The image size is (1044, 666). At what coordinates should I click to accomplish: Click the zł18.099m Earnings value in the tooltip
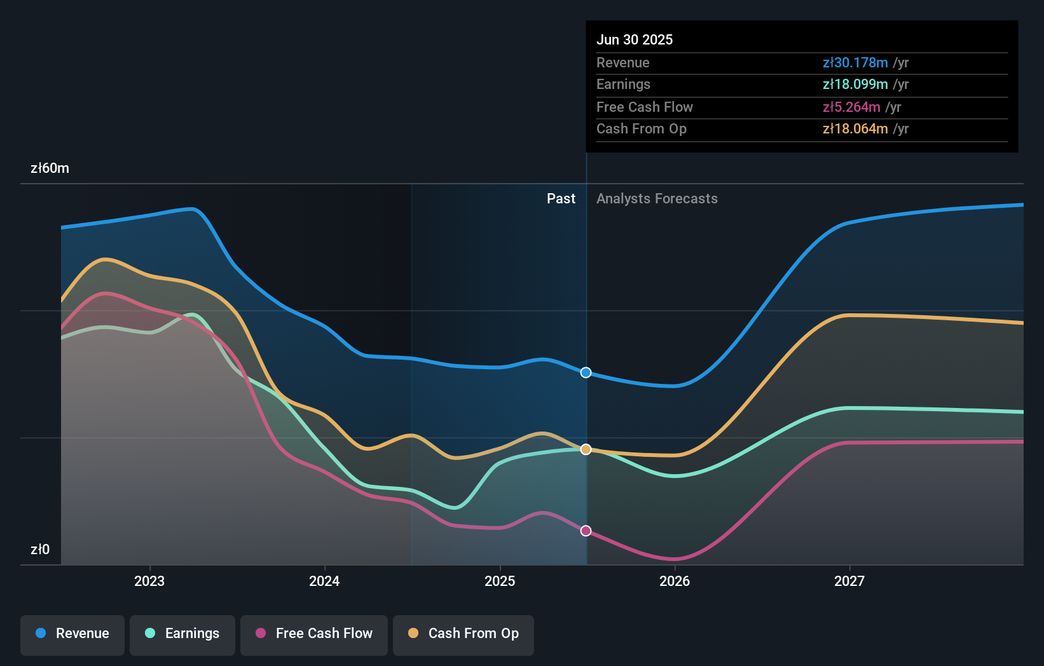click(854, 84)
